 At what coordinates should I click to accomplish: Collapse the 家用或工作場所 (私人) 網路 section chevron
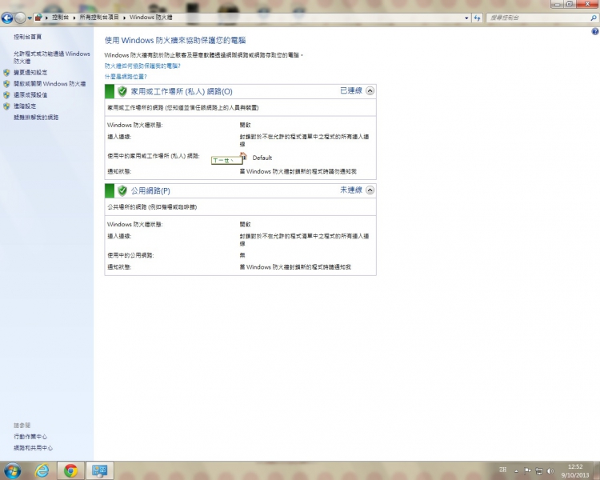point(370,90)
